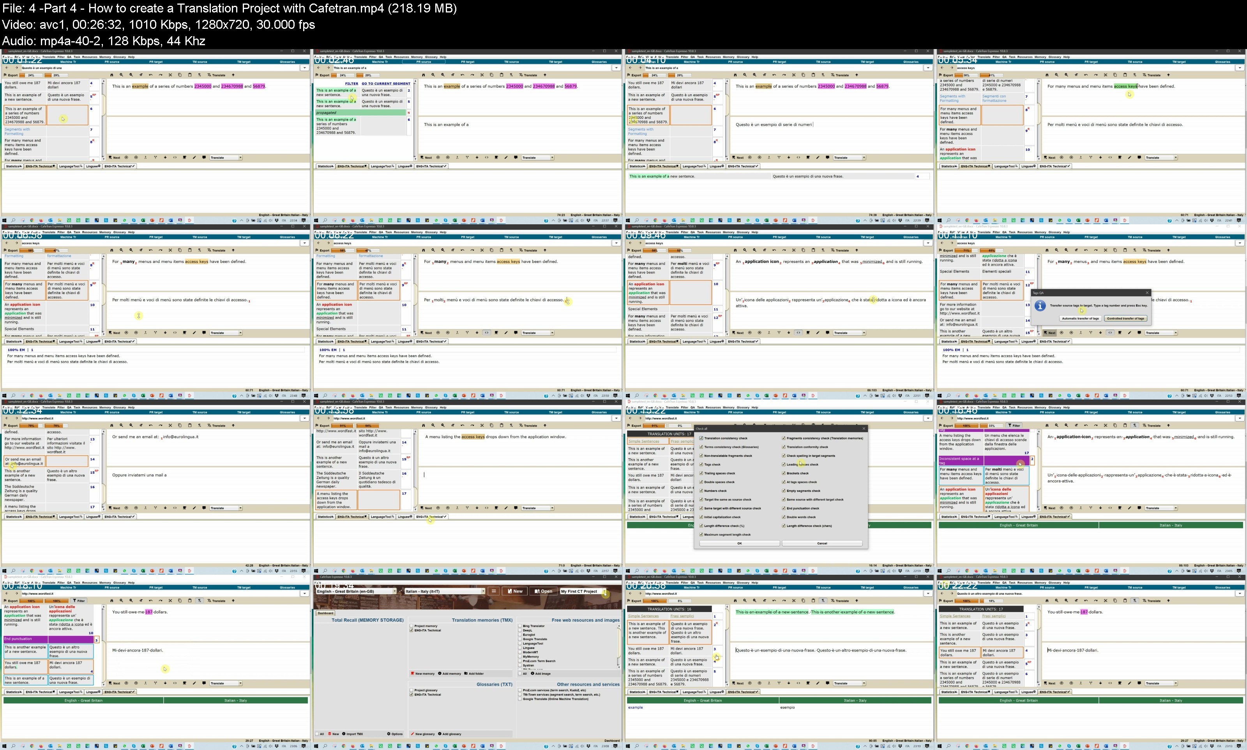This screenshot has width=1247, height=750.
Task: Open Translate combo box in 00:02:46 frame
Action: tap(537, 158)
